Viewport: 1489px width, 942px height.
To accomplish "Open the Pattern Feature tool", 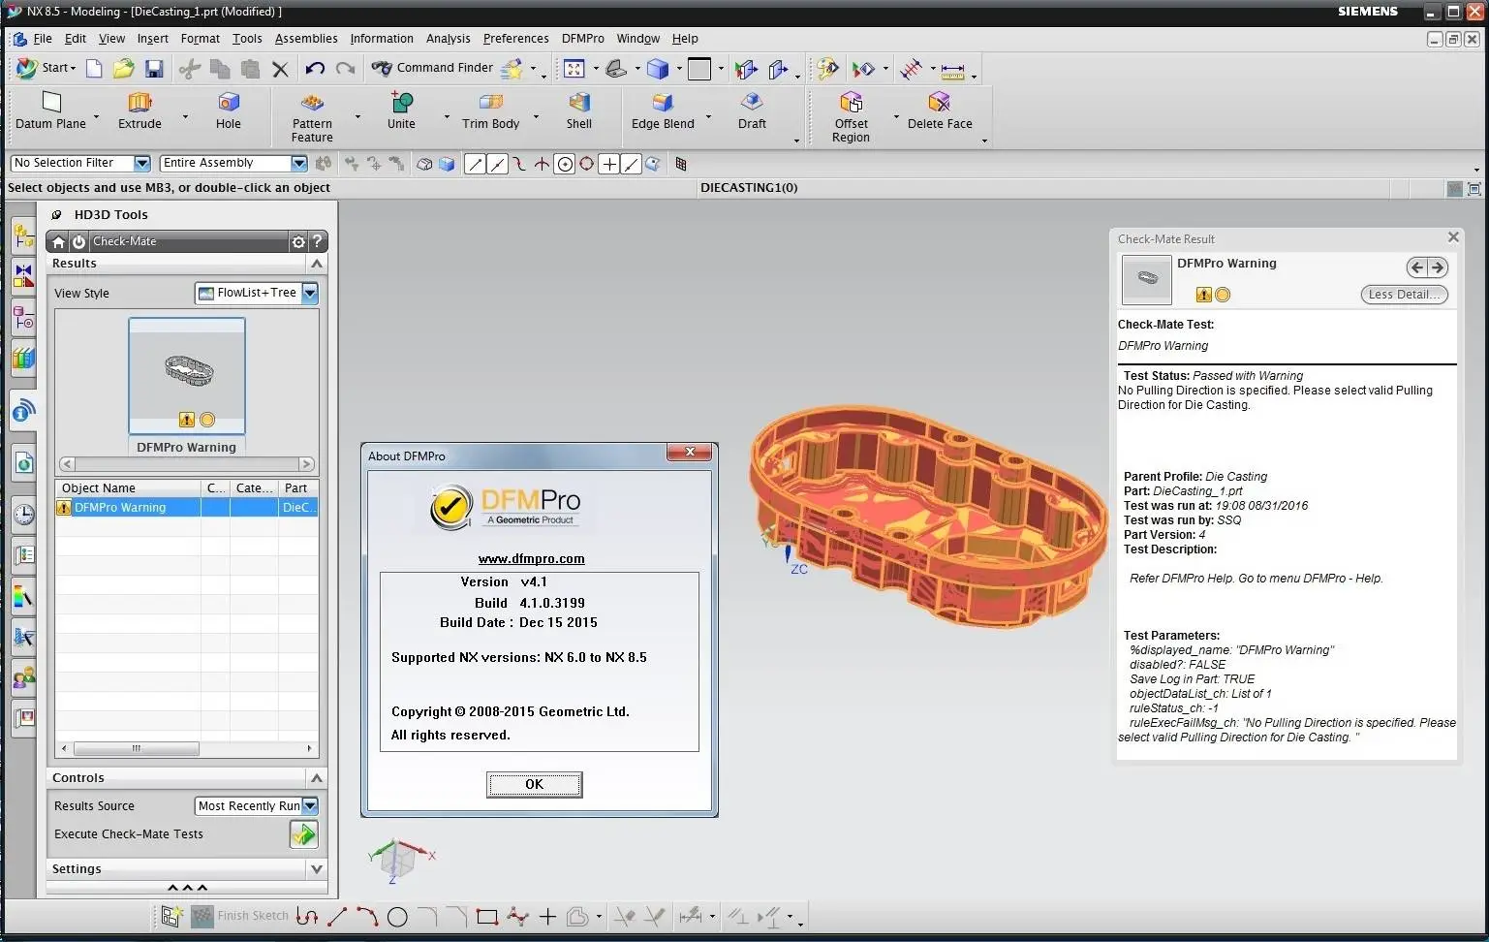I will coord(312,117).
